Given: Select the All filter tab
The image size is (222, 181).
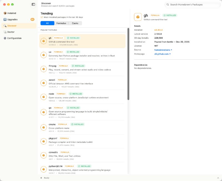Looking at the screenshot, I should pyautogui.click(x=47, y=23).
